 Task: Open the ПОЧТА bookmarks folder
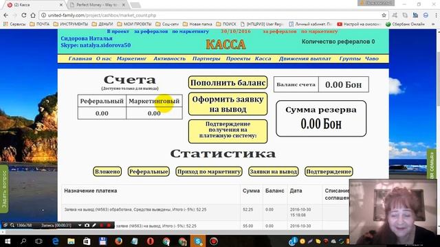[x=40, y=24]
